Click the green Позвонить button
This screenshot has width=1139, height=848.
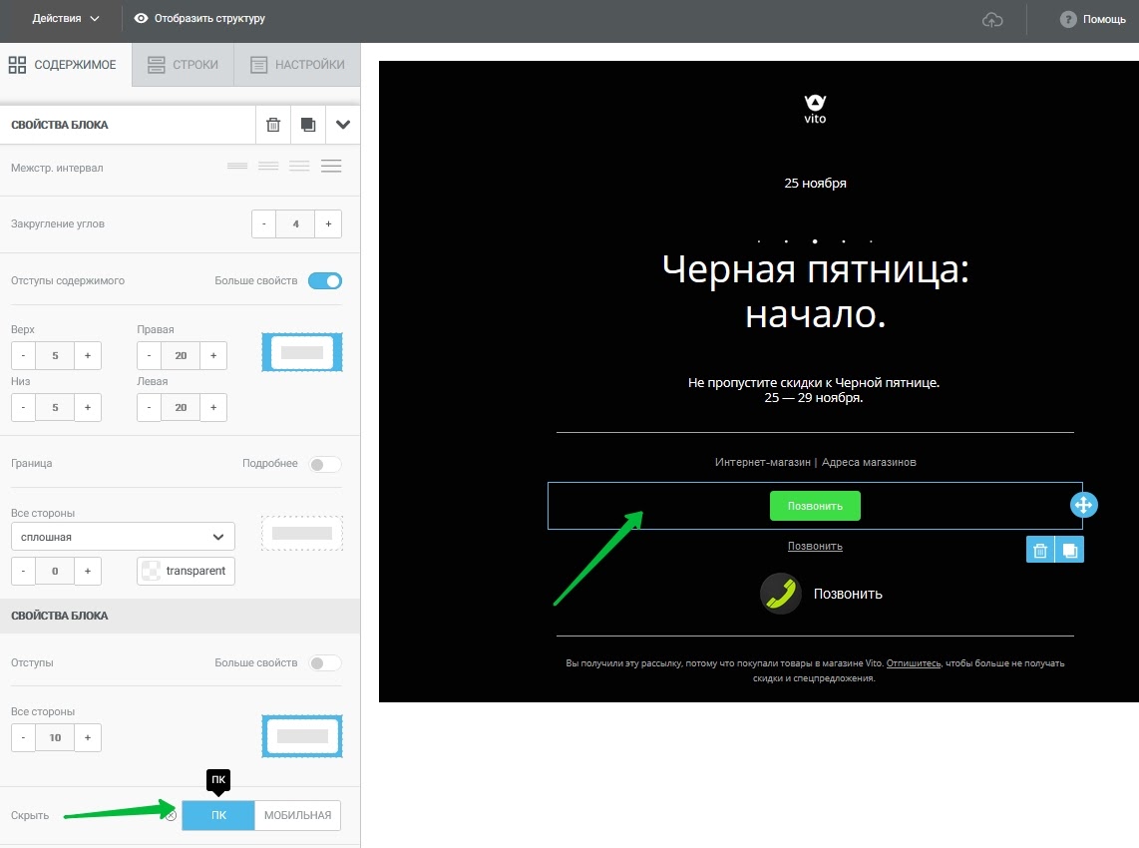pyautogui.click(x=815, y=506)
